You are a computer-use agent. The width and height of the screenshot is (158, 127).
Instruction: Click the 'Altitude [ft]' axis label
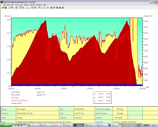pos(148,16)
